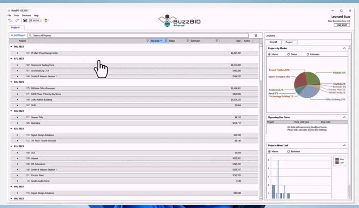Image resolution: width=359 pixels, height=208 pixels.
Task: Select the 139 Advent row
Action: tap(134, 158)
